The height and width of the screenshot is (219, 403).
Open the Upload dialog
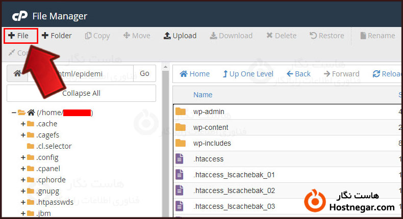(x=180, y=36)
